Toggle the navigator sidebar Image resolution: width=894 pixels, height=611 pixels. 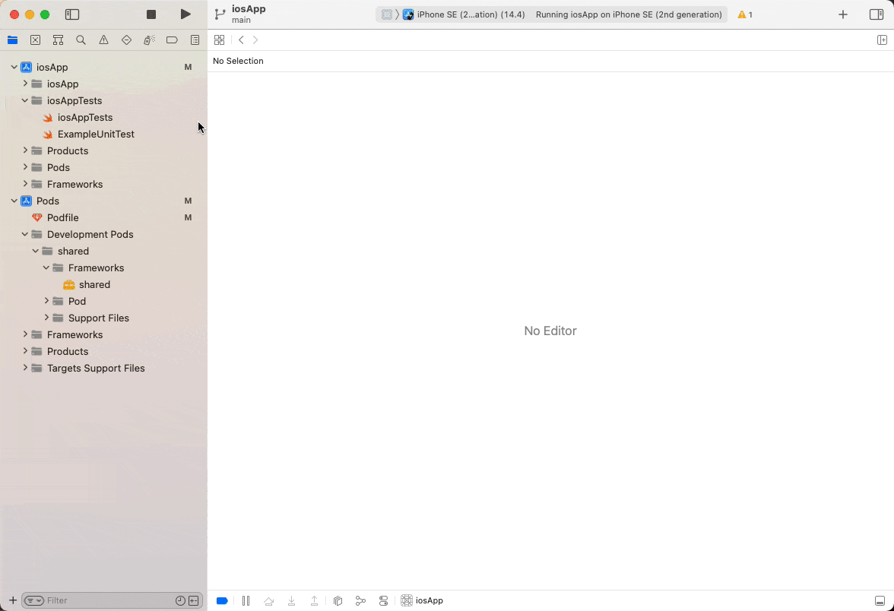[x=71, y=14]
